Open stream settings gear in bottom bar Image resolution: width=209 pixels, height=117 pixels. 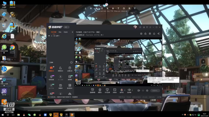point(147,90)
